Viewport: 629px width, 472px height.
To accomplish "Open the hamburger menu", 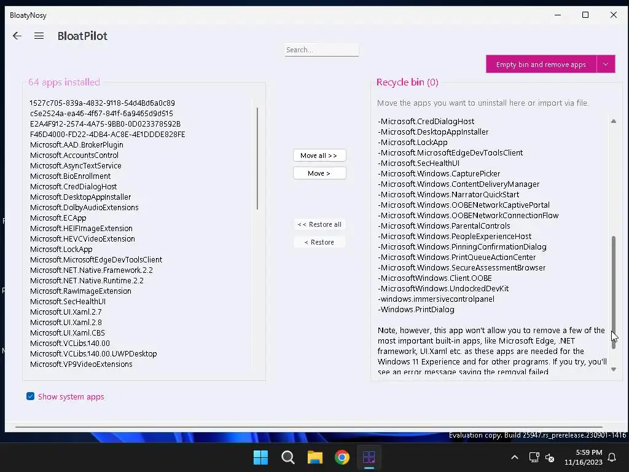I will (x=39, y=36).
